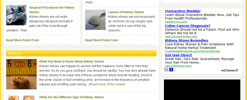Click left Read More Posts From link

(23, 40)
